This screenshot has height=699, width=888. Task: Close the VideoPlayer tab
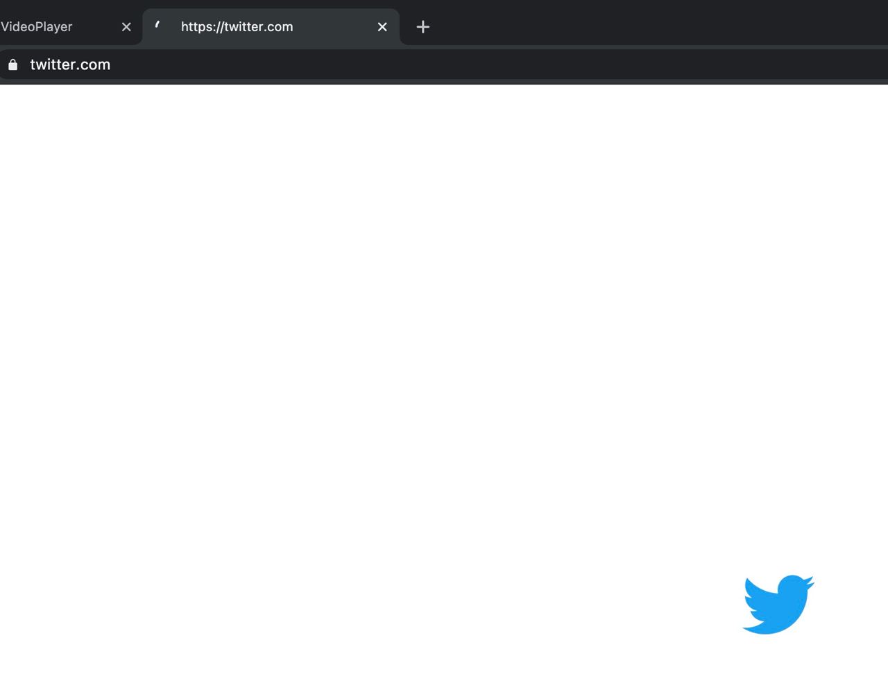(126, 27)
